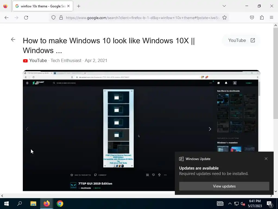278x209 pixels.
Task: Open taskbar search magnifier
Action: [20, 204]
